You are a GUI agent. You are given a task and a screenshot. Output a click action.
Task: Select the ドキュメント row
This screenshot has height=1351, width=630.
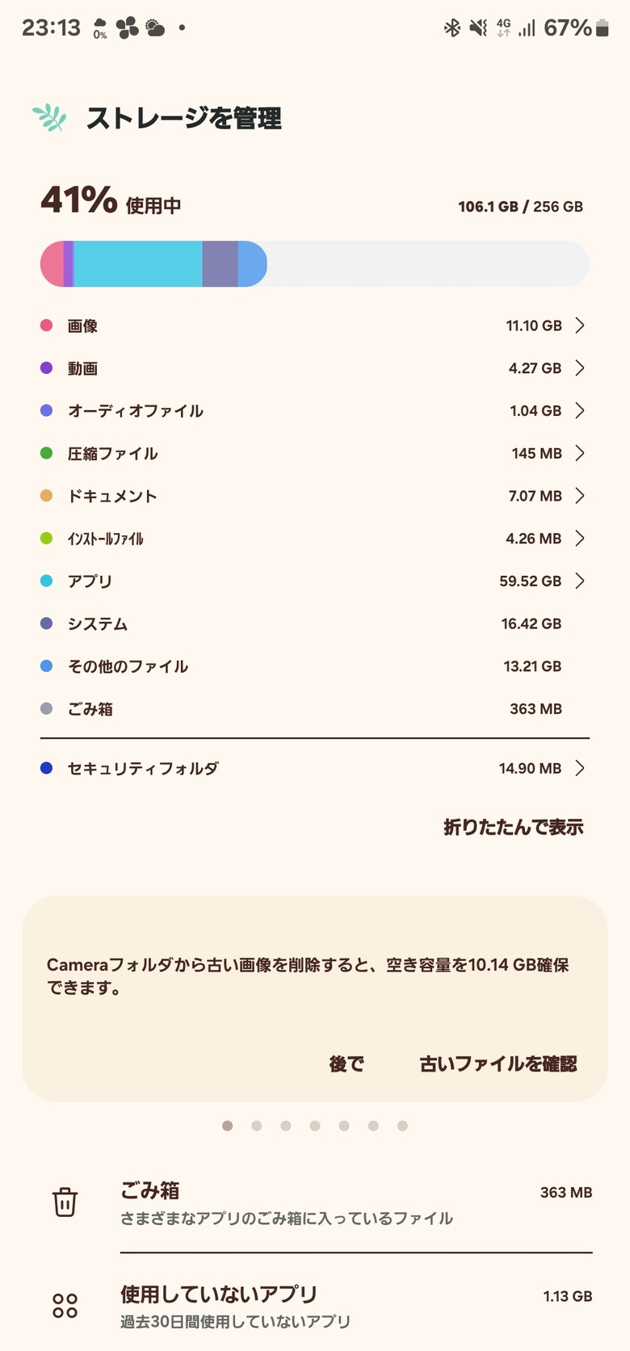[x=315, y=496]
